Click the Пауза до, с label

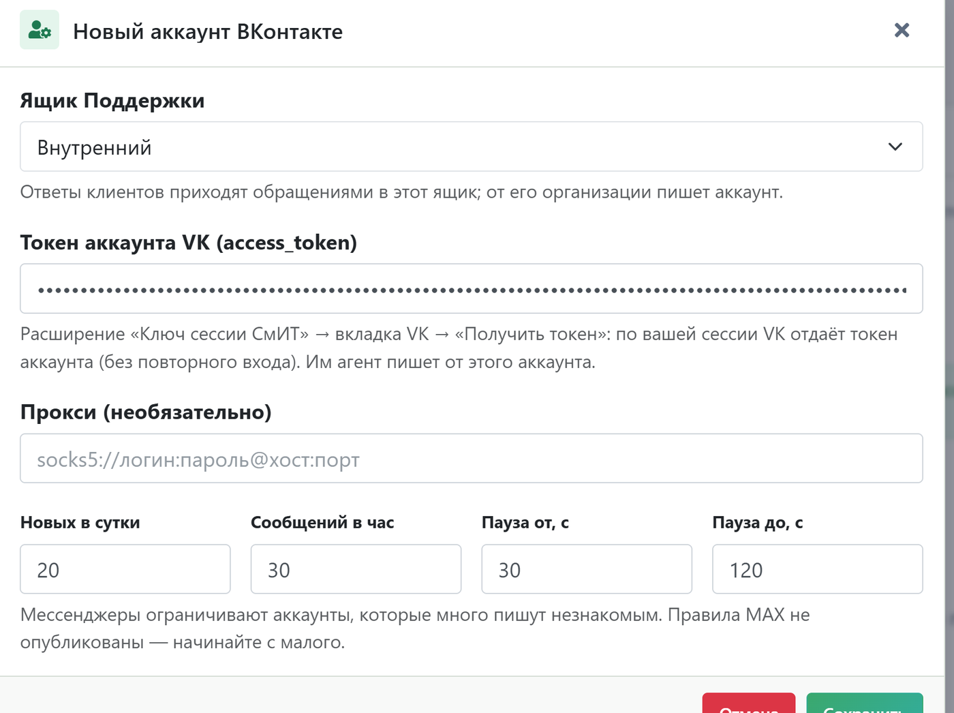758,523
